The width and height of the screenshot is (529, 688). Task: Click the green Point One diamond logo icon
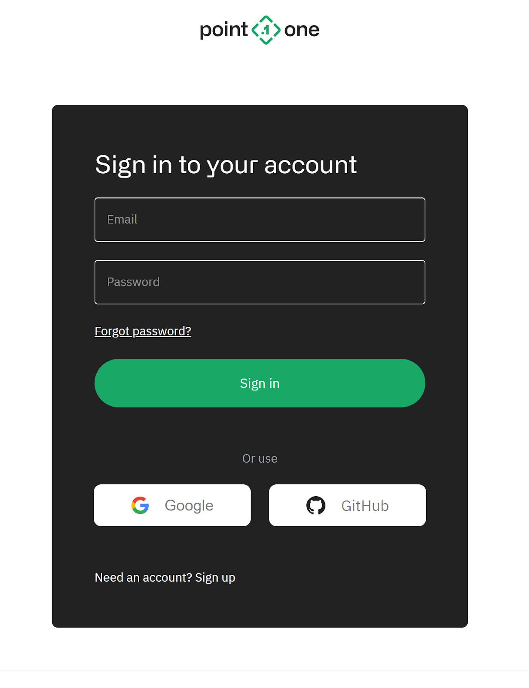[x=266, y=30]
